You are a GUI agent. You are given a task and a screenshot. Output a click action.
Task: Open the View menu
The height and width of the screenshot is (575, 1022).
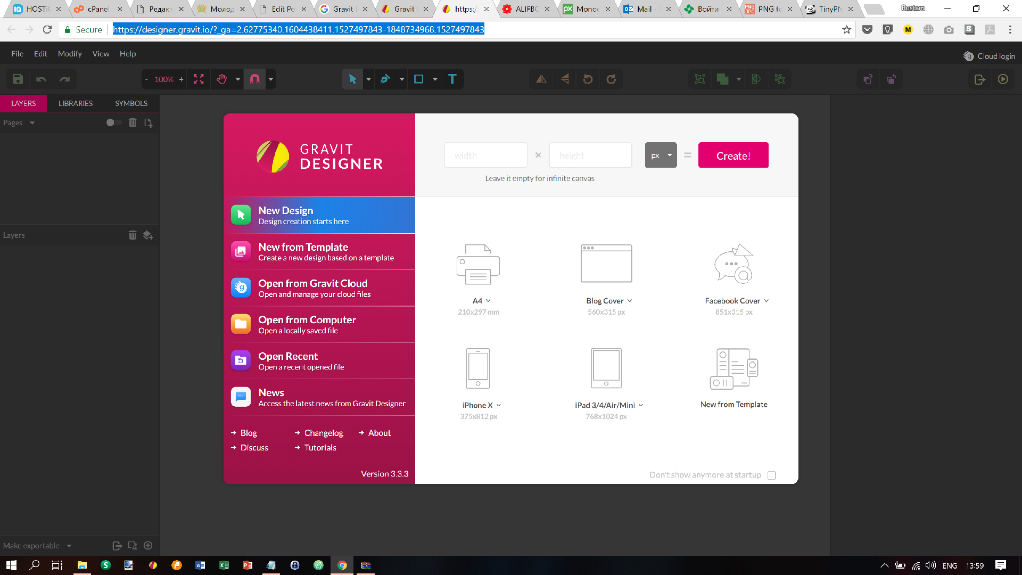(101, 54)
